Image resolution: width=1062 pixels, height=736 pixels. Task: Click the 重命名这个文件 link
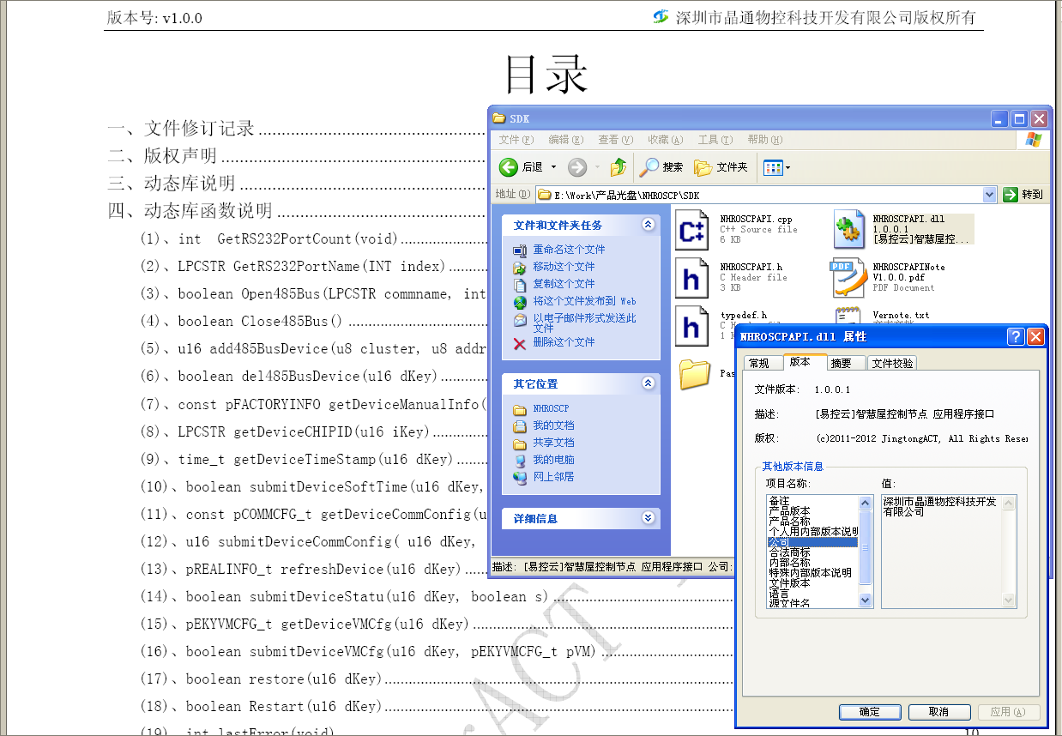coord(569,250)
